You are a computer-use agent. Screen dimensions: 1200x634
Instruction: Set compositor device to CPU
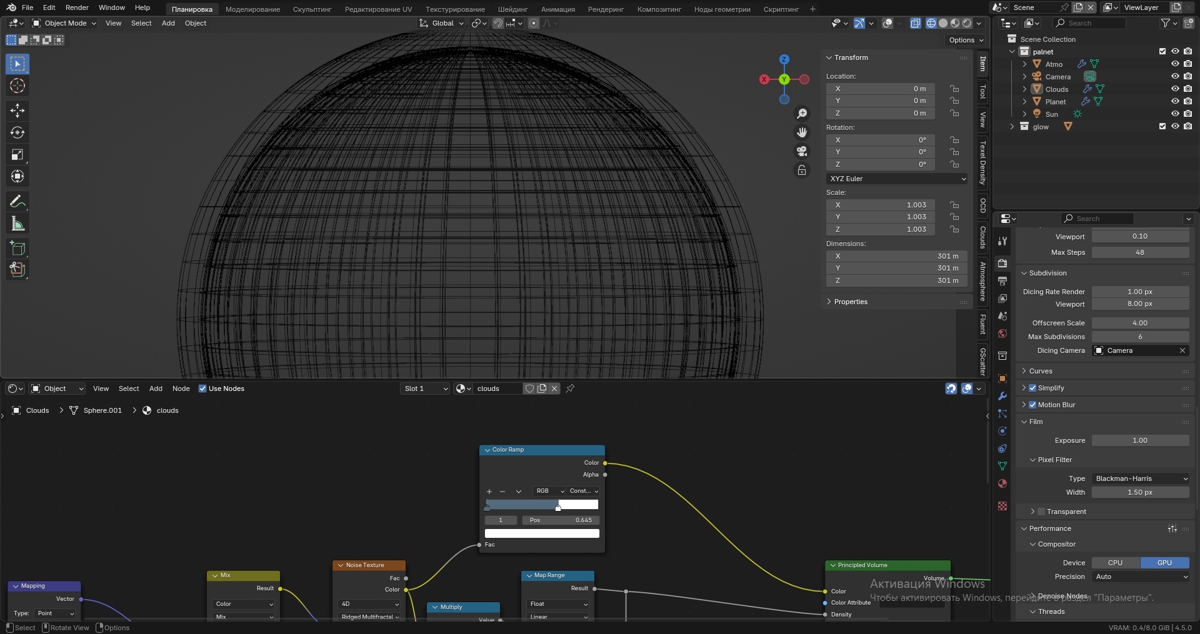[x=1116, y=563]
